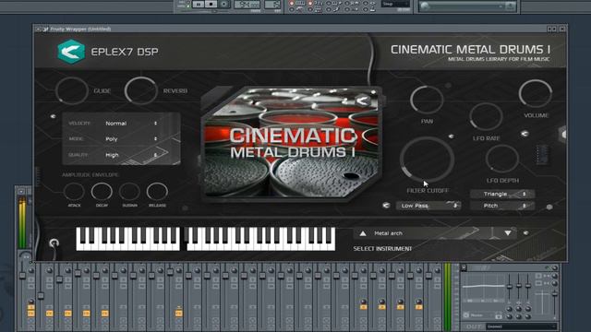This screenshot has width=591, height=332.
Task: Click the Sustain envelope knob
Action: (x=129, y=192)
